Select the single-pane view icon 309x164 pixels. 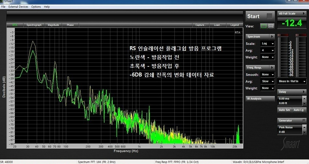point(264,26)
